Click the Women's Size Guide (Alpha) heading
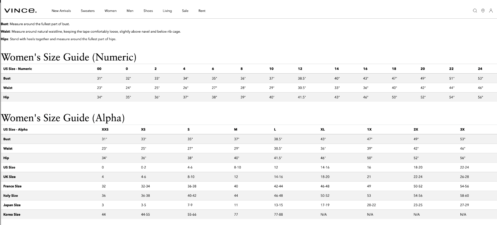Viewport: 497px width, 225px height. tap(63, 118)
